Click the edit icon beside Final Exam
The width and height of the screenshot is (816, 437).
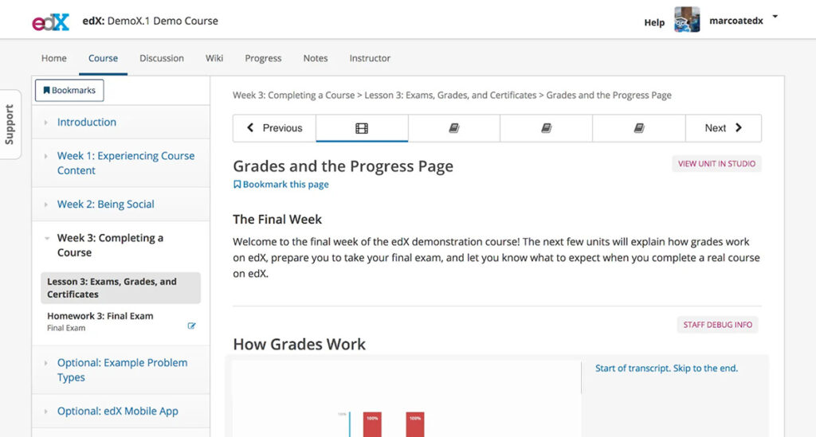(191, 326)
